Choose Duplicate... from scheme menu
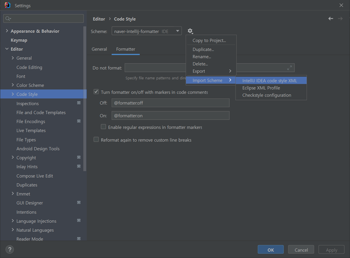This screenshot has width=350, height=258. tap(211, 50)
